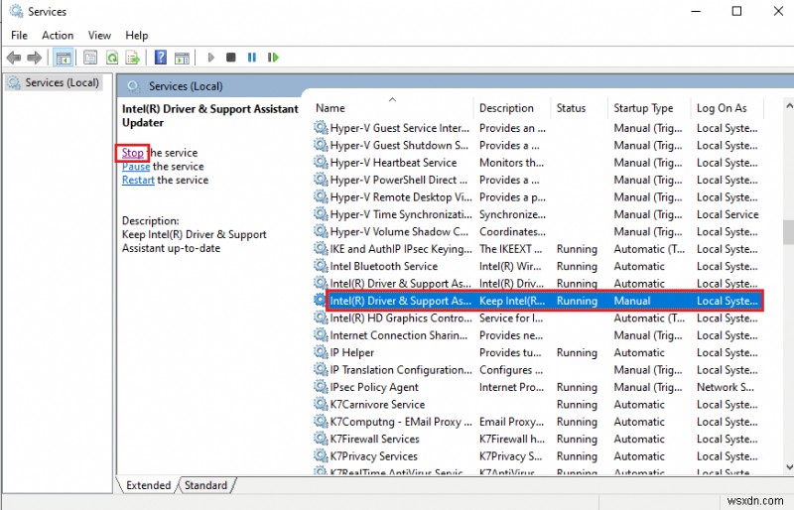The image size is (794, 510).
Task: Select Hyper-V Heartbeat Service row
Action: [x=537, y=163]
